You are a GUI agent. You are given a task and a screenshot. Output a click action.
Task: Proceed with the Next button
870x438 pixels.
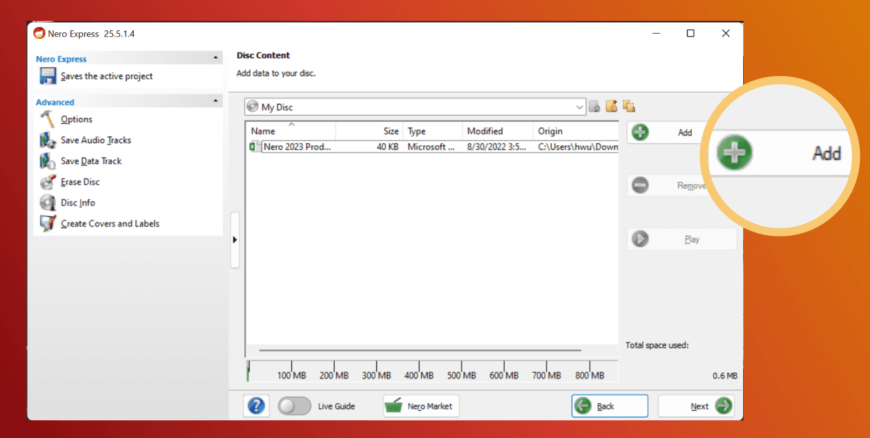click(x=696, y=406)
